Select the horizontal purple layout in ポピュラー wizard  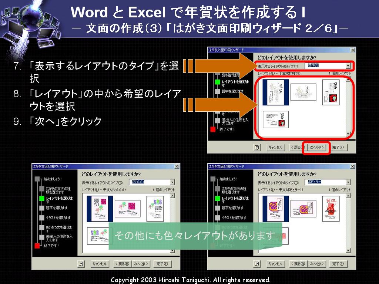(x=303, y=209)
